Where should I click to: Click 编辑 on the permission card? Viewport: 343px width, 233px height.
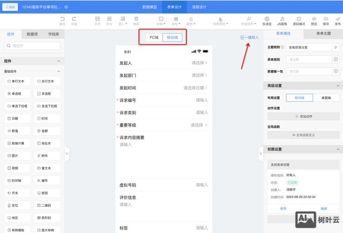[324, 209]
